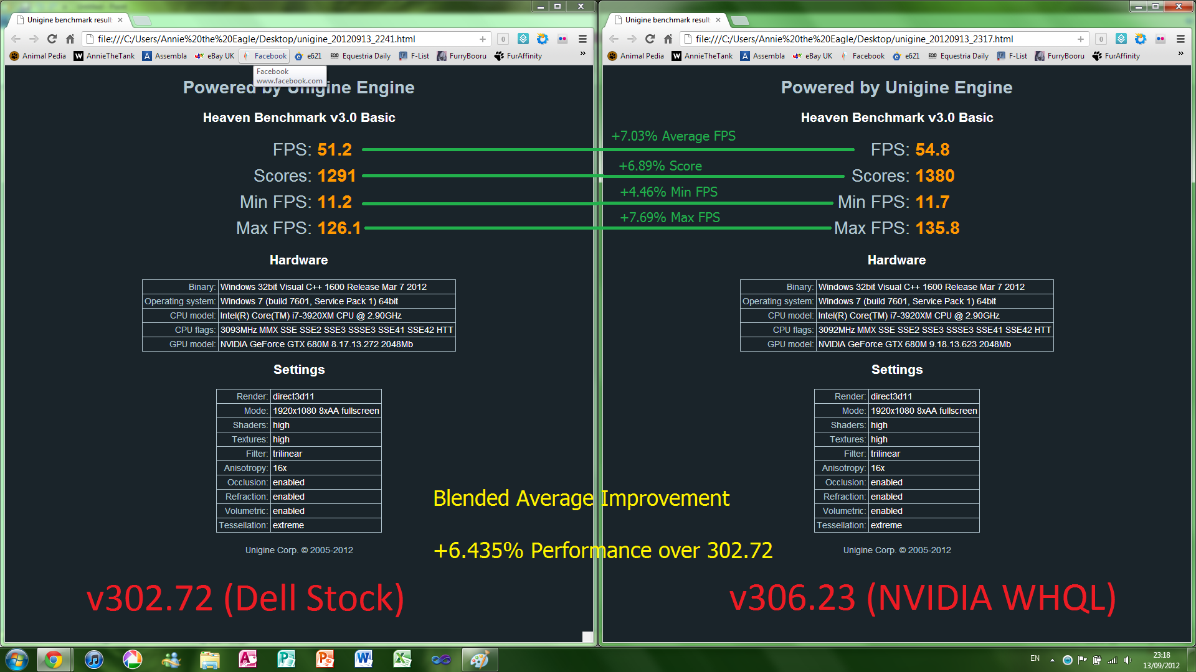Show hidden system tray icons
The height and width of the screenshot is (672, 1196).
point(1052,660)
